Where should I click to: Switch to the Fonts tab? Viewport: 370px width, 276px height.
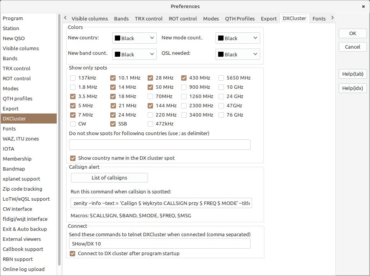tap(319, 19)
